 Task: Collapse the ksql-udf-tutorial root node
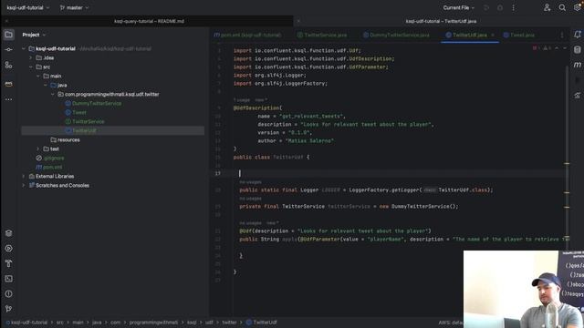tap(24, 48)
